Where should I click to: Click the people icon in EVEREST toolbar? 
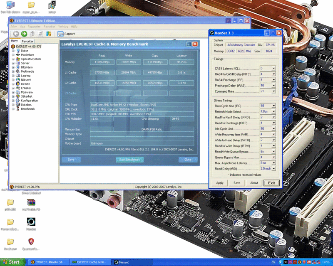(49, 34)
